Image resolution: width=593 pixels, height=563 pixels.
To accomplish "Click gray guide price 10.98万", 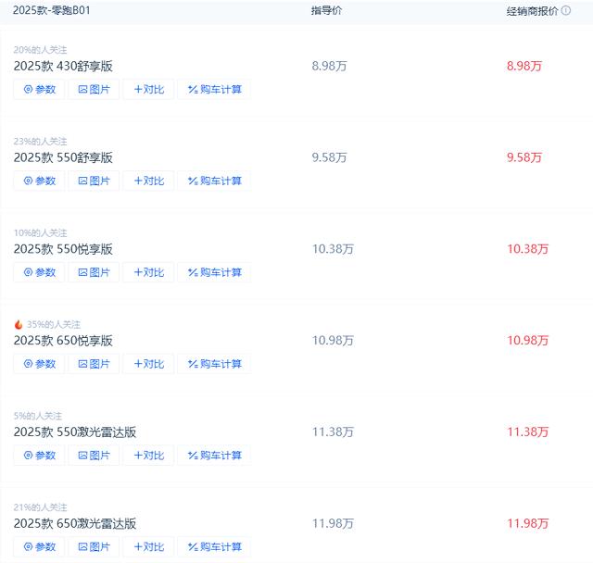I will [333, 341].
